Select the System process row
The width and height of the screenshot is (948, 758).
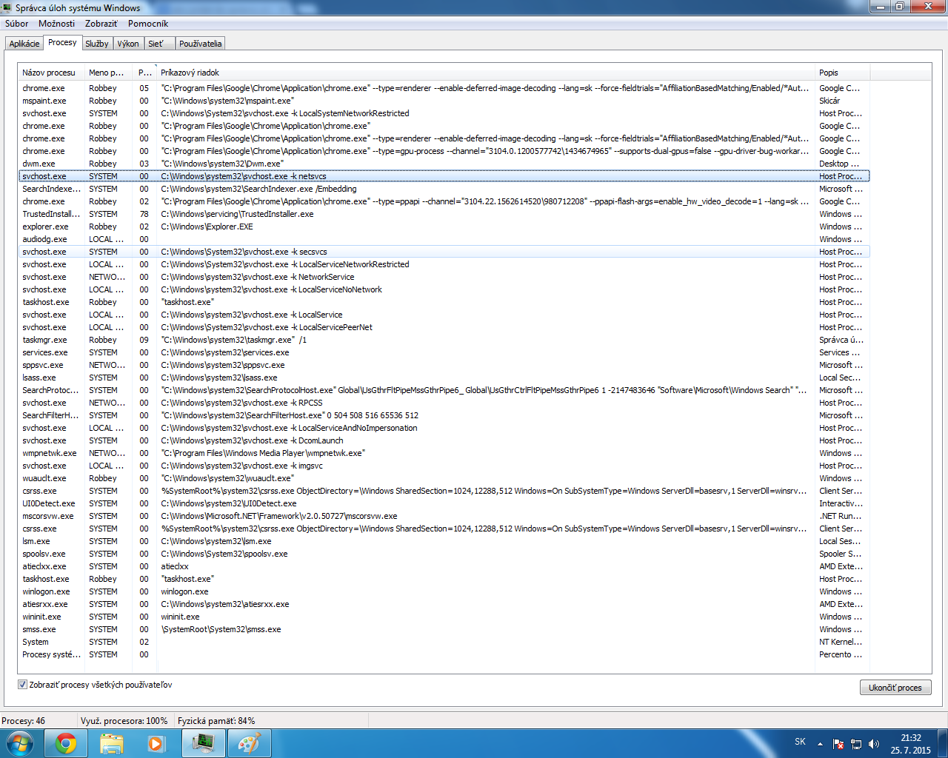coord(444,642)
